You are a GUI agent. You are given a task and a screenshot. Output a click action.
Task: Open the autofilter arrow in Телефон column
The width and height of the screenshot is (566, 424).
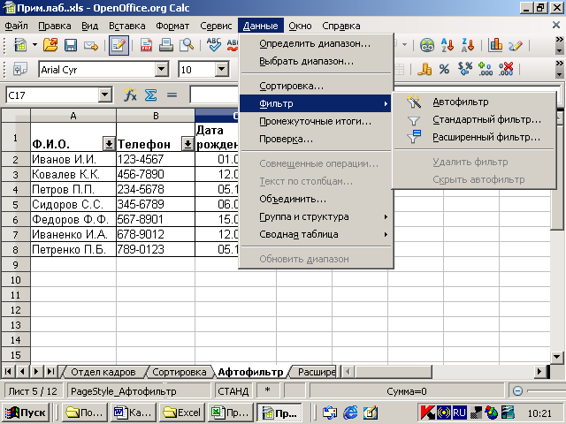187,144
